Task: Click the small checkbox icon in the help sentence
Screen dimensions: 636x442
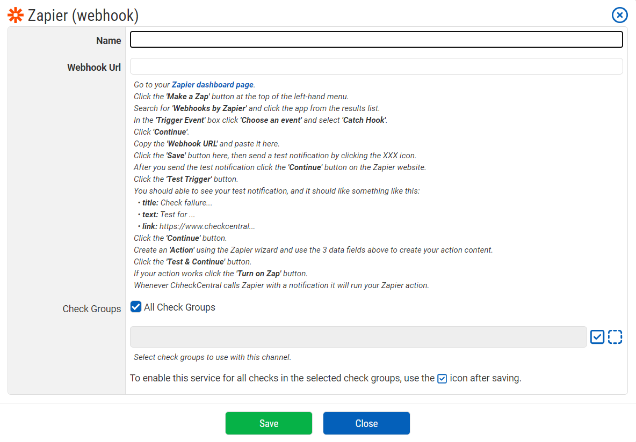Action: pyautogui.click(x=442, y=379)
